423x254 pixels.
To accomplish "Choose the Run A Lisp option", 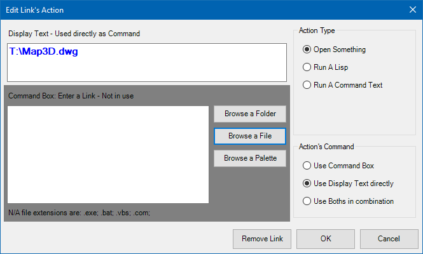I will (307, 67).
